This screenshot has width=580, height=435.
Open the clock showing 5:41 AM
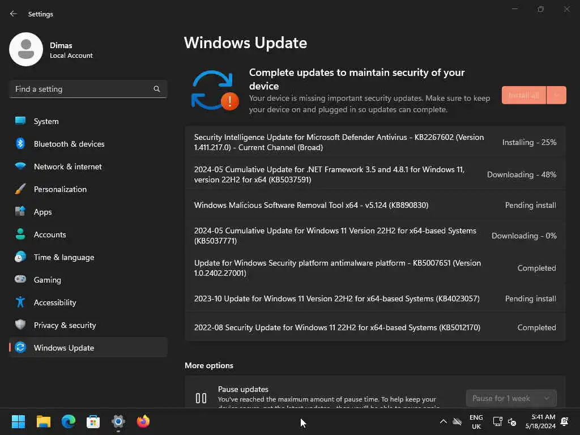(540, 421)
